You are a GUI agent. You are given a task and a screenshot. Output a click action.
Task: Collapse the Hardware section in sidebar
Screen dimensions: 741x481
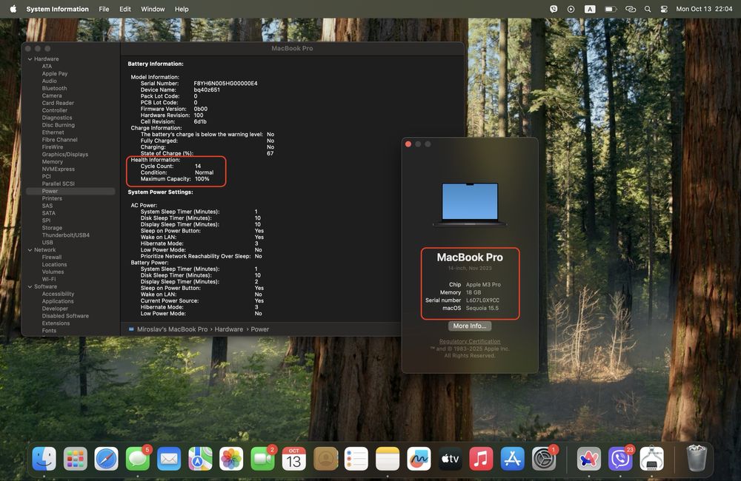30,59
